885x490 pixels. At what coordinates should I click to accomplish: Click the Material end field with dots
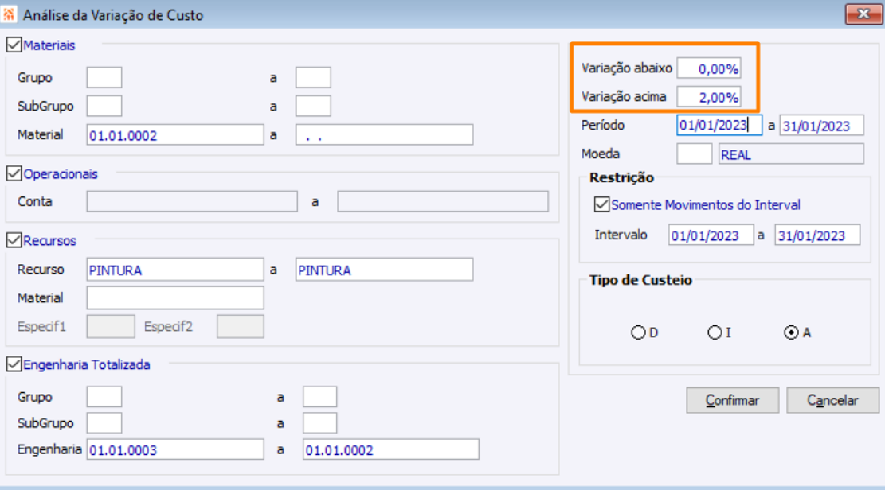(385, 134)
